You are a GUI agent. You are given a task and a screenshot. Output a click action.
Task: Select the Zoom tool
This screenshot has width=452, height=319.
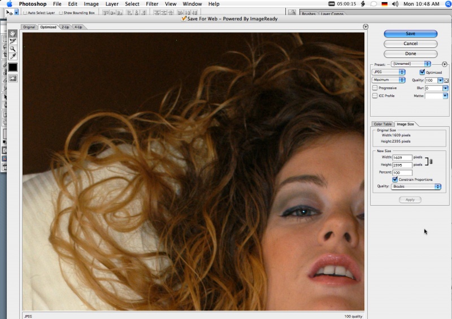pyautogui.click(x=12, y=49)
